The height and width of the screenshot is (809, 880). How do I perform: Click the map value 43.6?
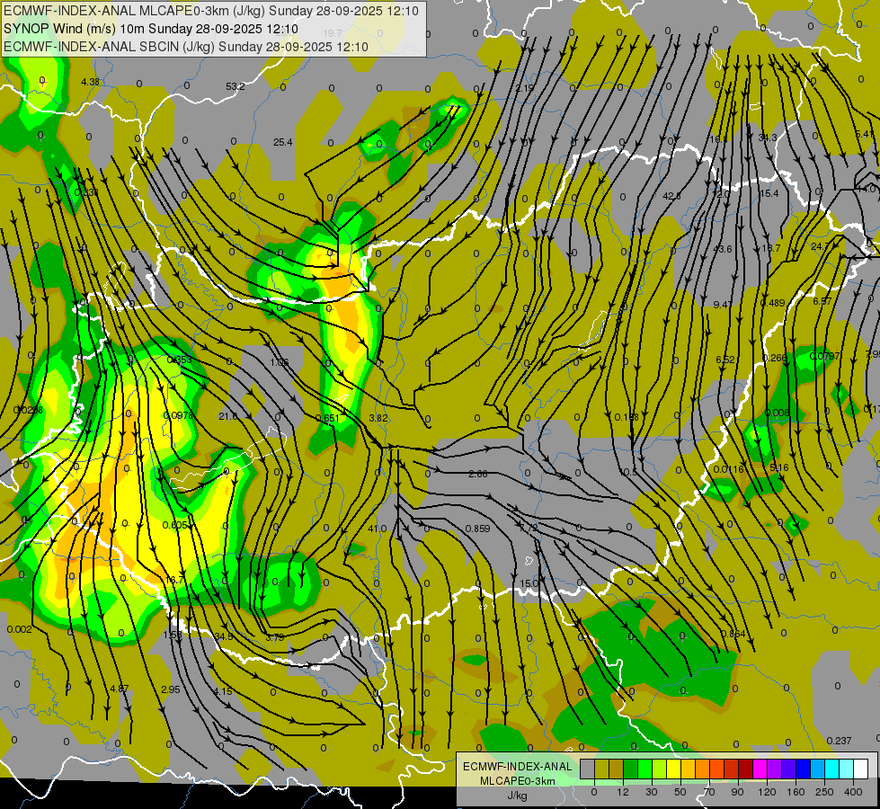(x=723, y=249)
